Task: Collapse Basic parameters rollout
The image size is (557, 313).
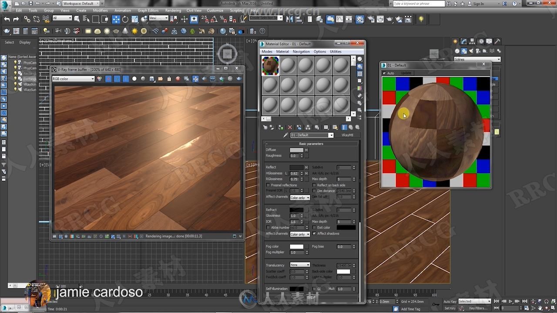Action: [311, 144]
